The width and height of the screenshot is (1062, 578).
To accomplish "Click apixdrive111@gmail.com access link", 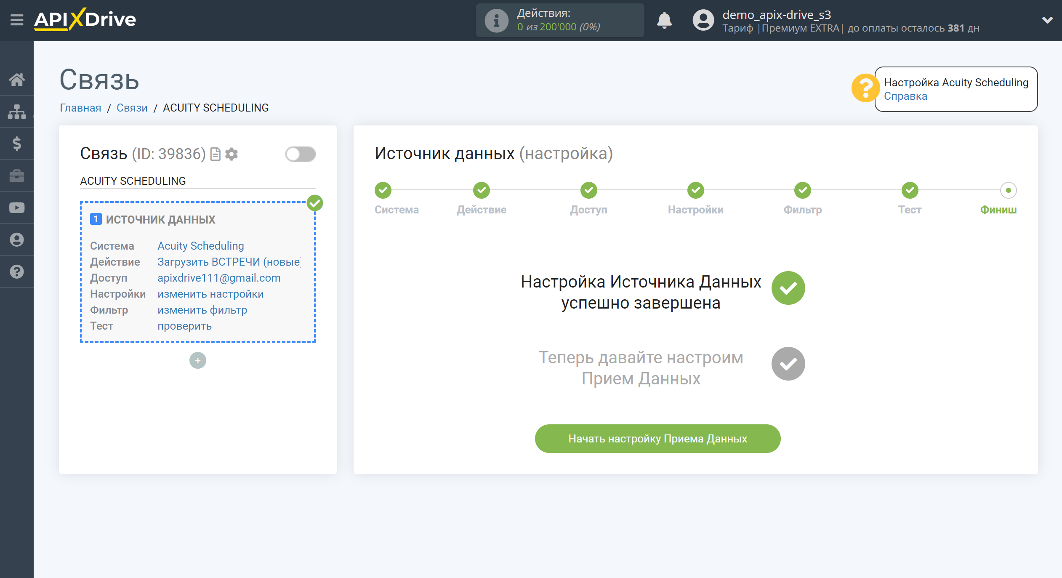I will point(219,278).
